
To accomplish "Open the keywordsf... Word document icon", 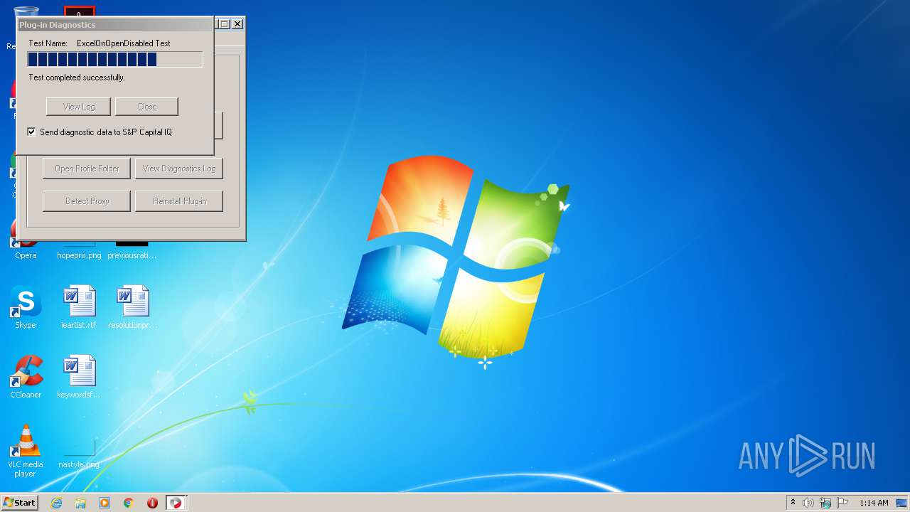I will point(79,378).
